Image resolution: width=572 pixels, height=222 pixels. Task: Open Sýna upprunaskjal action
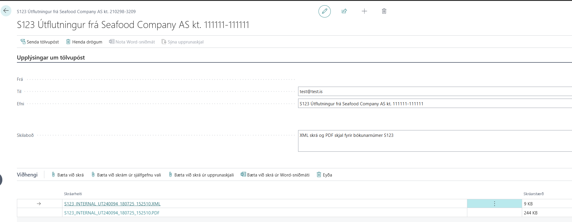point(183,42)
